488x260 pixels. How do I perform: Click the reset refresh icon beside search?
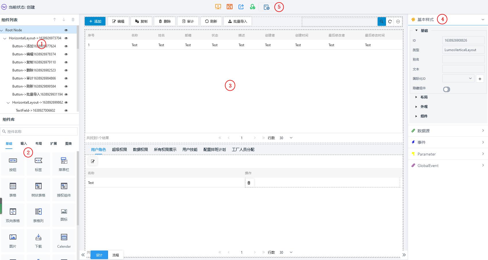tap(390, 22)
